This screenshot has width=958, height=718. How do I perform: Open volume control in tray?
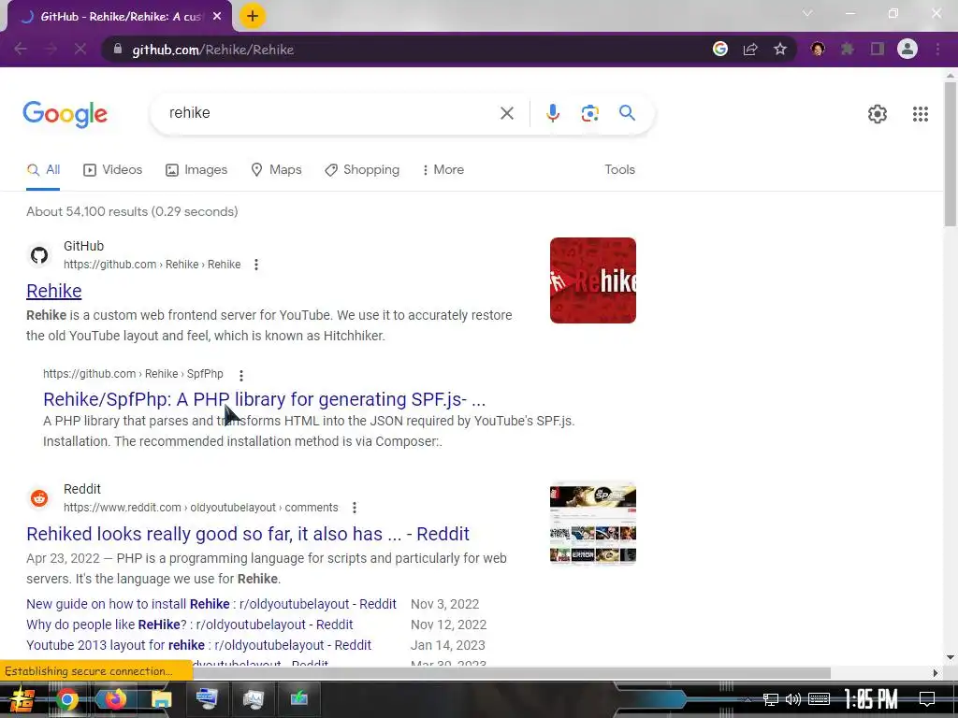tap(793, 699)
